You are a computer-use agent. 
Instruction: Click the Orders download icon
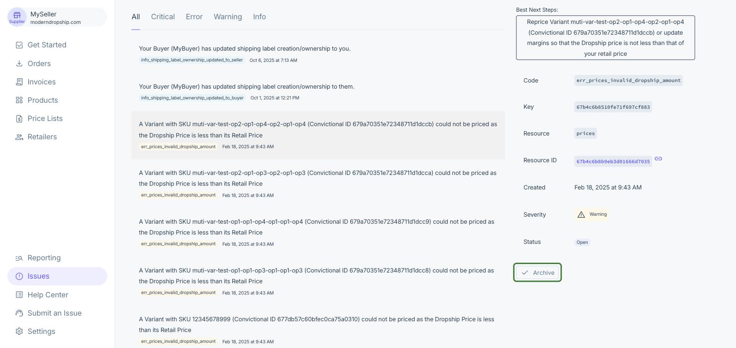[19, 63]
